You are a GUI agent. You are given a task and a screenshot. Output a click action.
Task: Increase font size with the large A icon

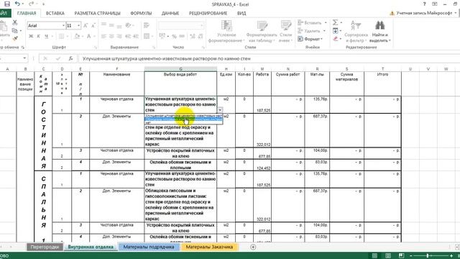(86, 26)
